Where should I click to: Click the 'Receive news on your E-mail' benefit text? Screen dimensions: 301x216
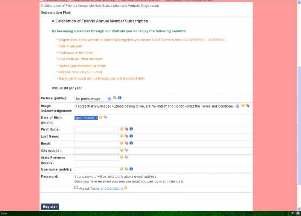(80, 72)
